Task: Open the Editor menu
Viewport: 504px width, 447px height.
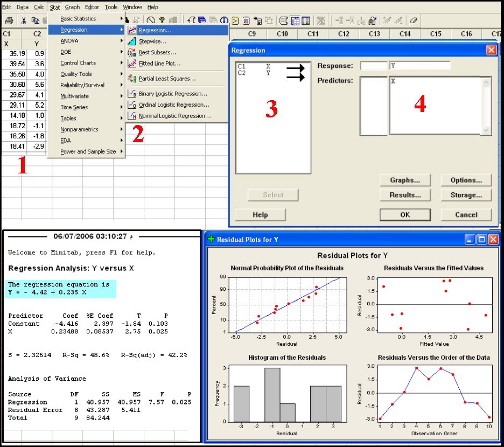Action: (x=92, y=7)
